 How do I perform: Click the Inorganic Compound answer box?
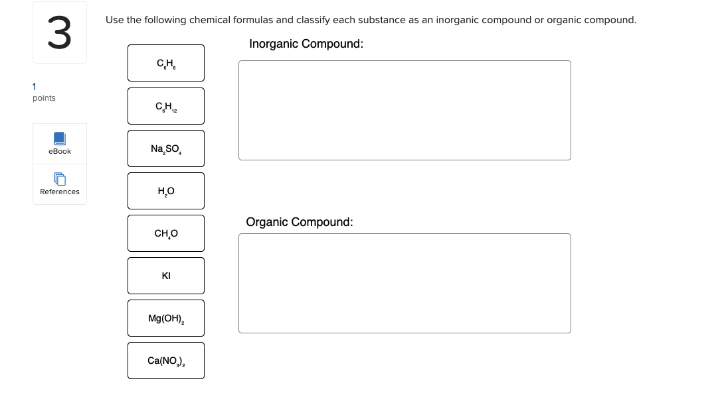404,110
